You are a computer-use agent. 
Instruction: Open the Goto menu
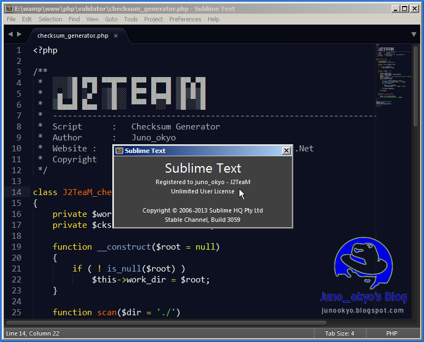coord(111,19)
